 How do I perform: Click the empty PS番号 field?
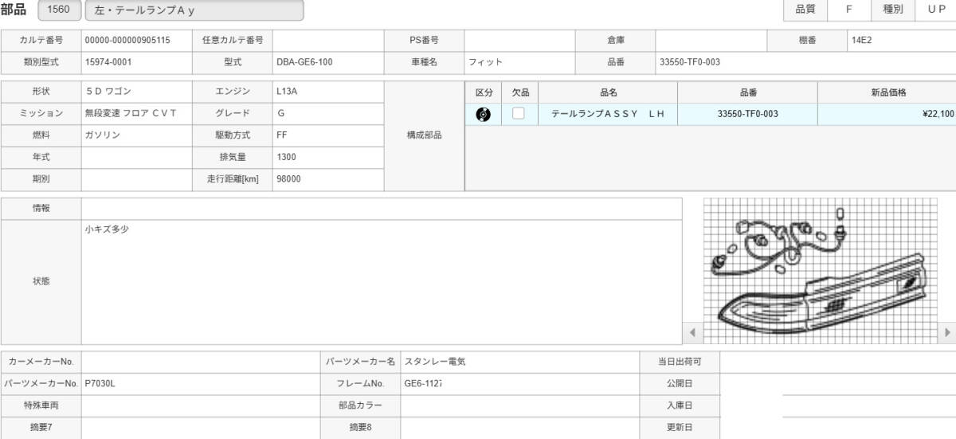click(x=519, y=40)
